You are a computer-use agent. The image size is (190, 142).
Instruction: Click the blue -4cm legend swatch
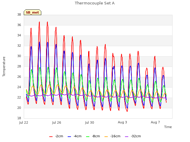click(x=69, y=137)
